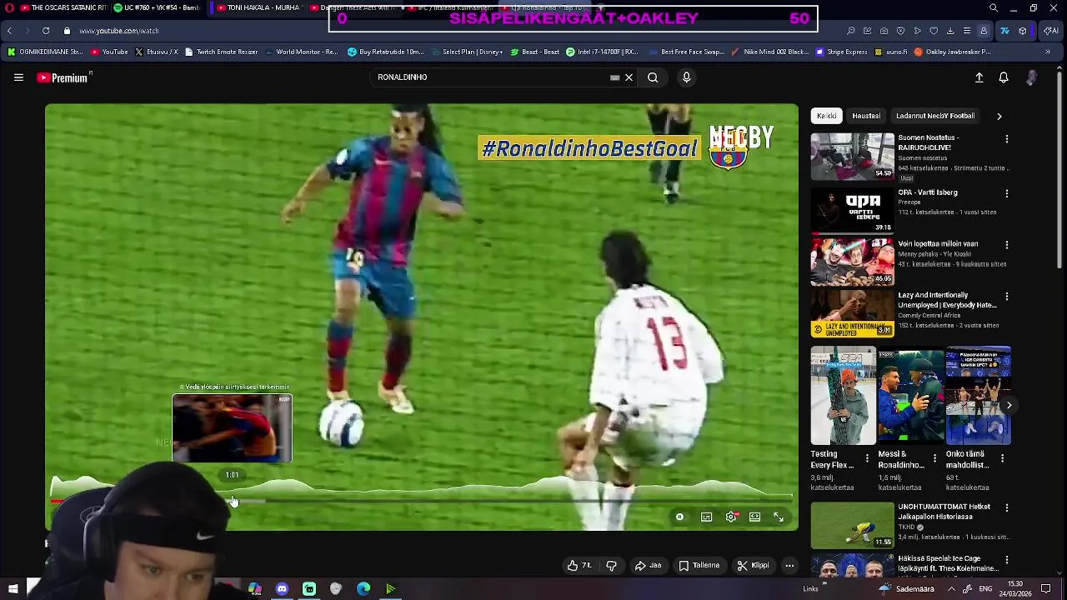This screenshot has height=600, width=1067.
Task: Open the YouTube notifications bell
Action: 1004,77
